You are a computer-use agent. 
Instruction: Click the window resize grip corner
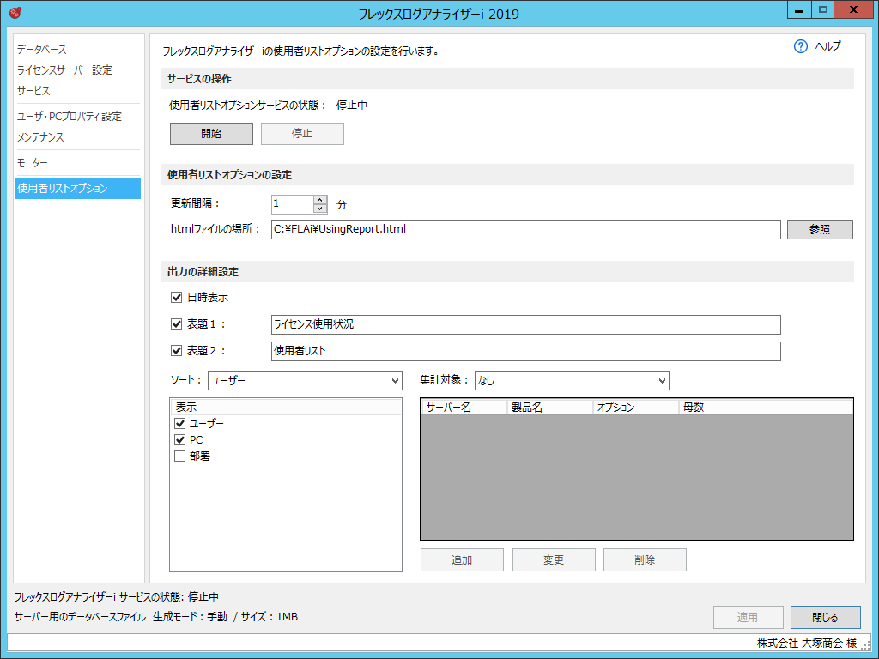[x=866, y=645]
